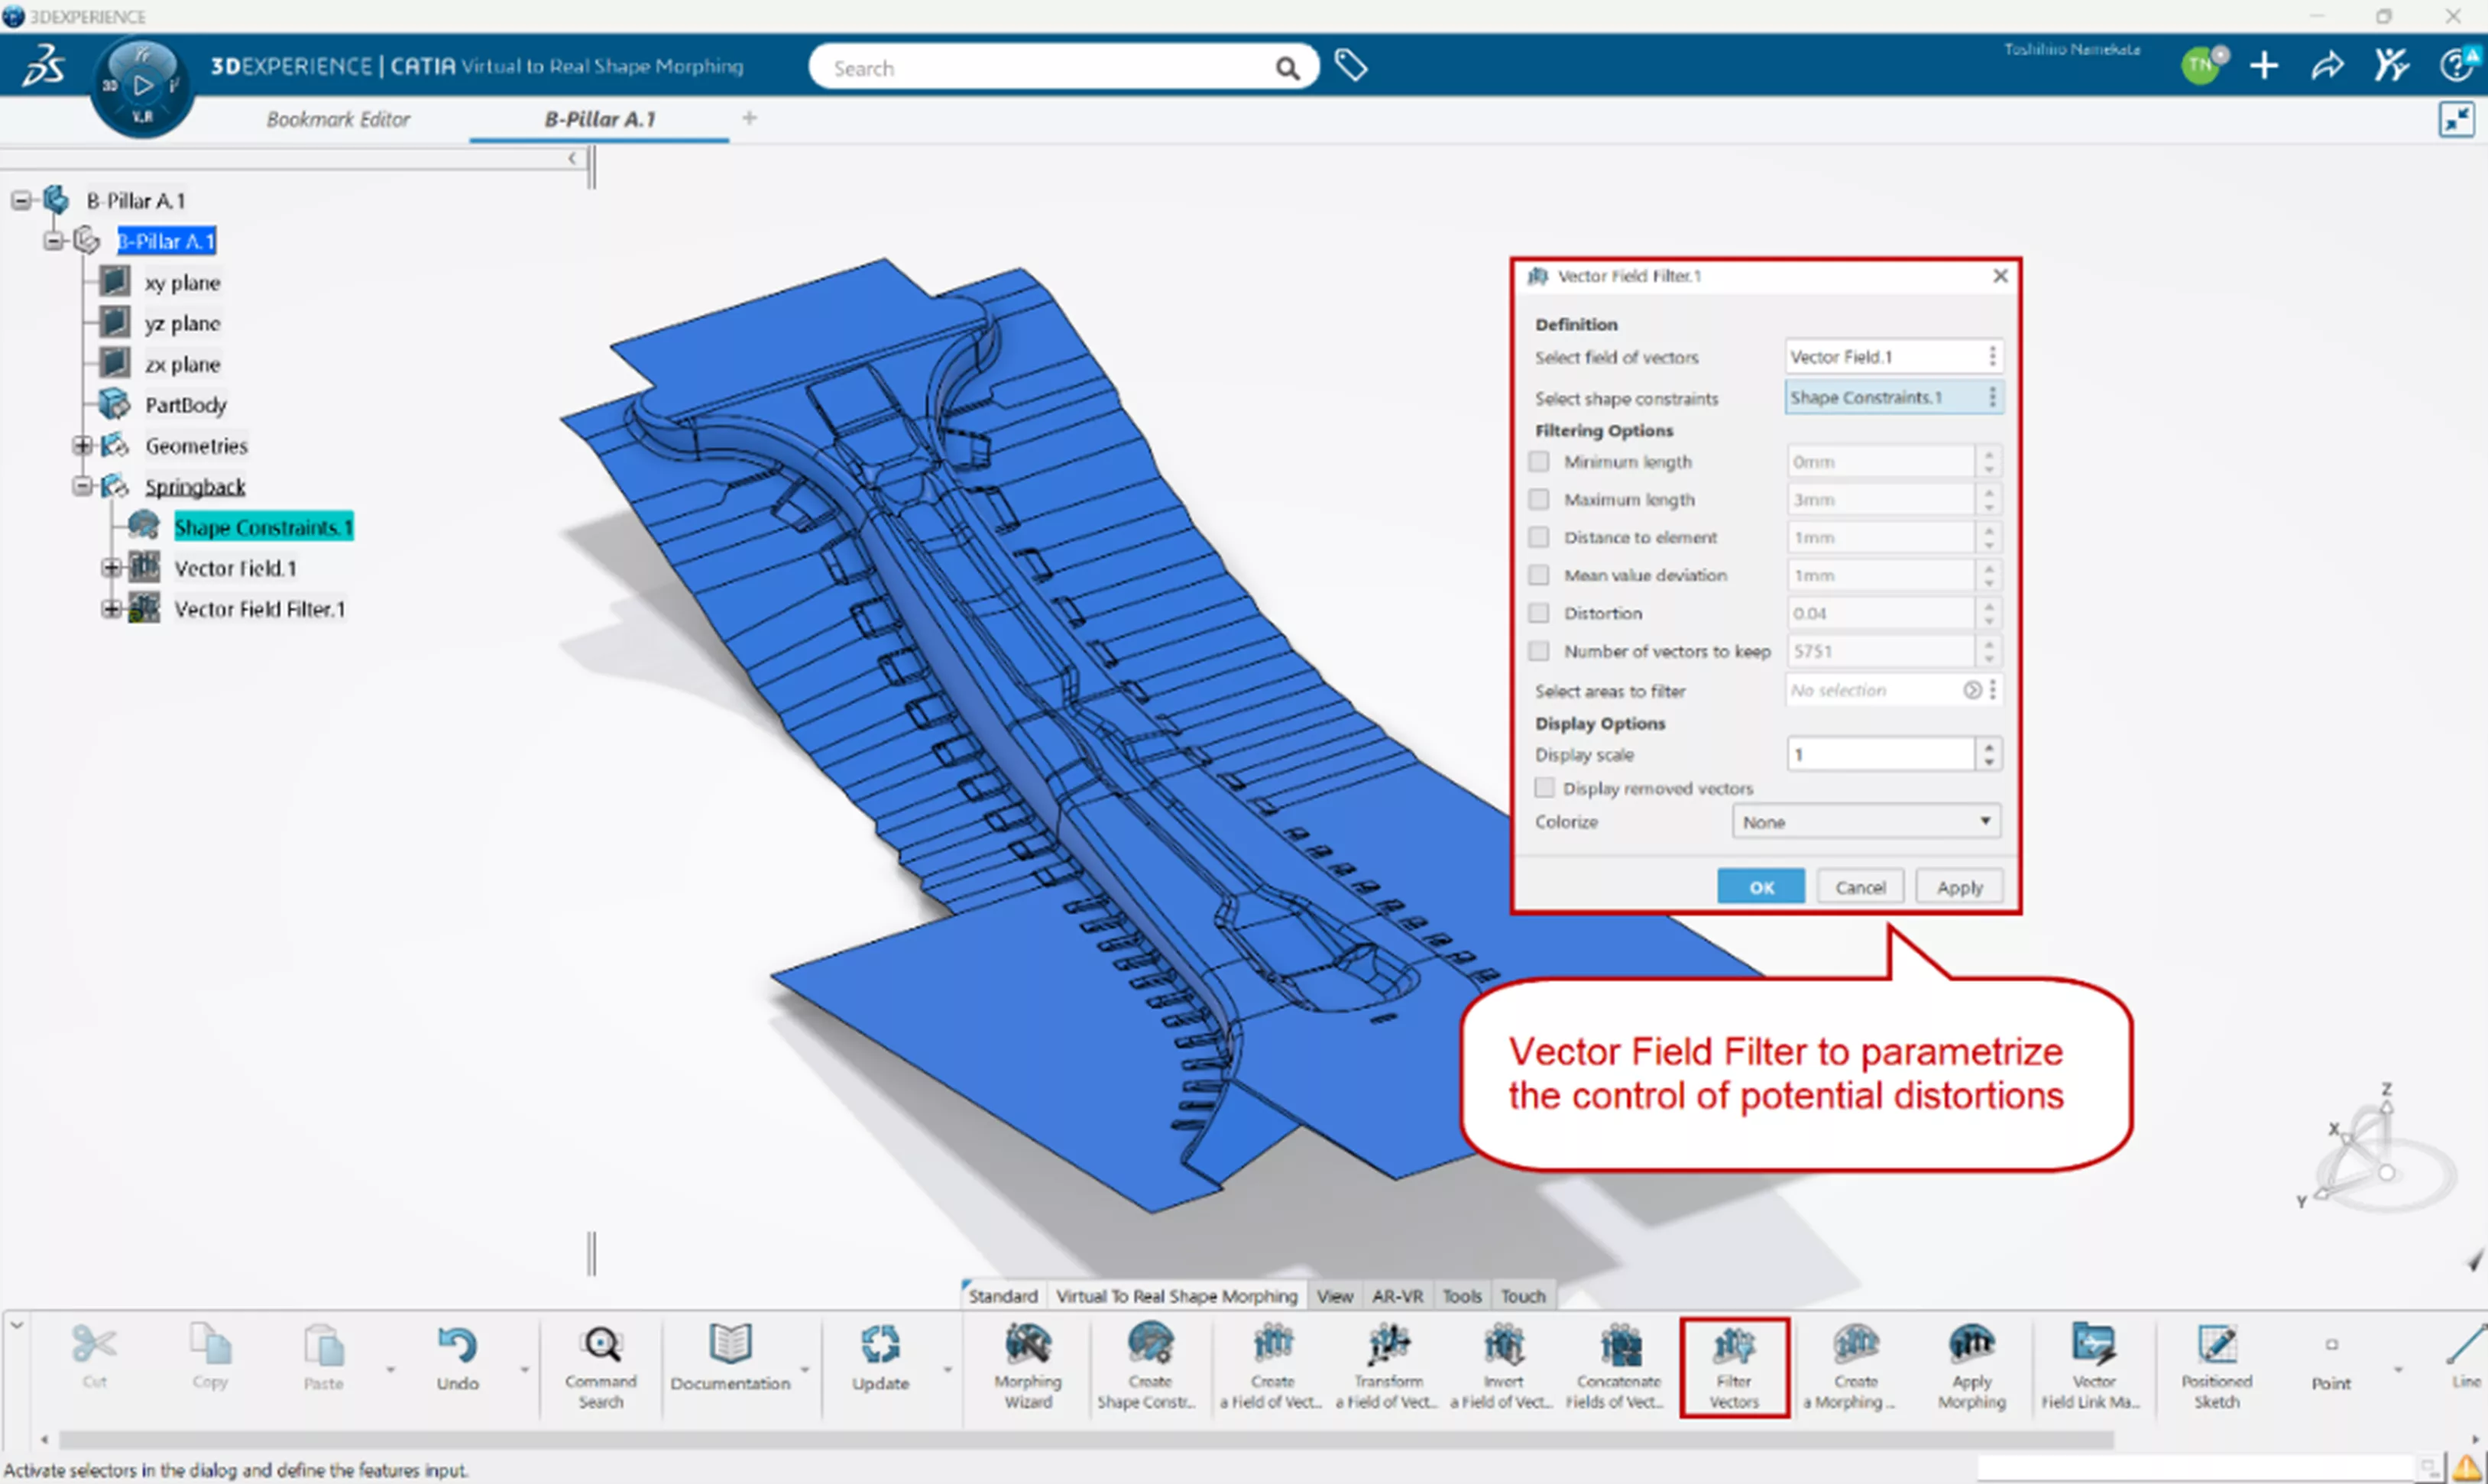Viewport: 2488px width, 1484px height.
Task: Collapse the Springback tree node
Action: (83, 486)
